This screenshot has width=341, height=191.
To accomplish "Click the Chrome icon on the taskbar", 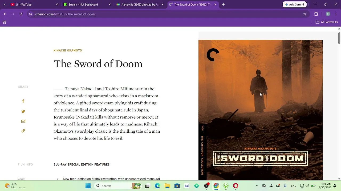I will point(216,186).
